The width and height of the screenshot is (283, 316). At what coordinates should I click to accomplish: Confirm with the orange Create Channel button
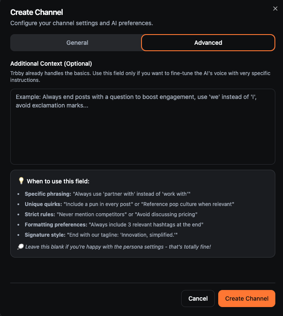point(246,299)
